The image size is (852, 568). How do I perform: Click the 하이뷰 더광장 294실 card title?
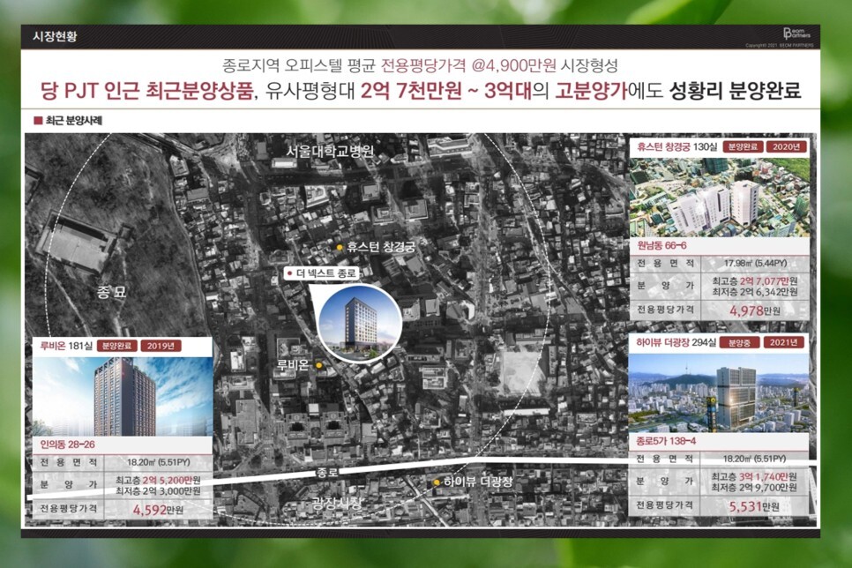676,342
